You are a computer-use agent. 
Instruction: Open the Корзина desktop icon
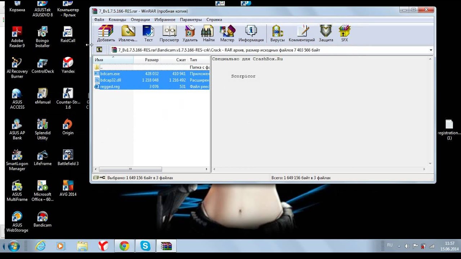coord(17,6)
